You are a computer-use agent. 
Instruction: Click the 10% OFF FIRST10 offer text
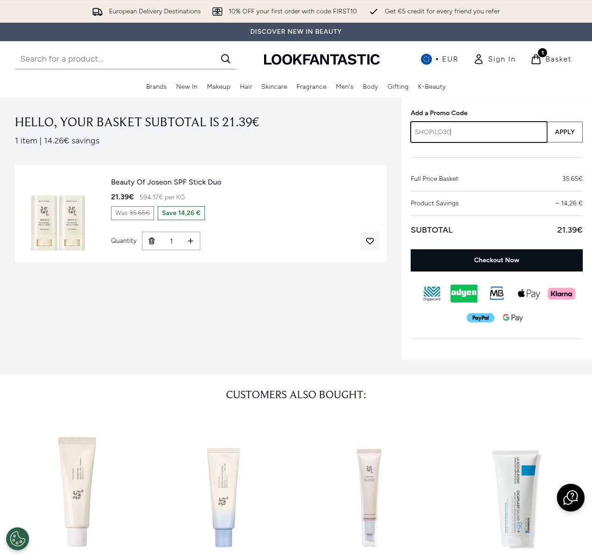coord(293,11)
